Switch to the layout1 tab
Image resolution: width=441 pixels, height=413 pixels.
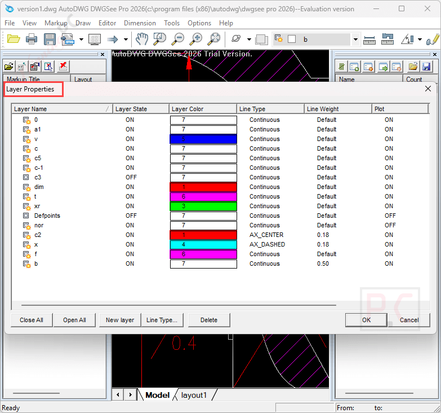click(x=194, y=396)
